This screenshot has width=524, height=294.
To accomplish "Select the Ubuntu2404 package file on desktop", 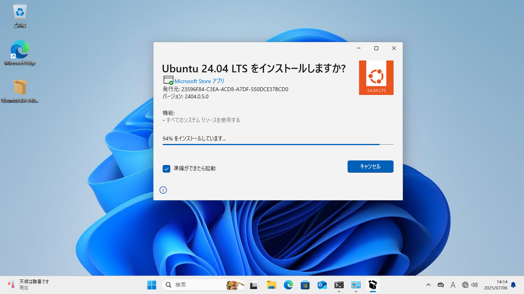I will pyautogui.click(x=20, y=91).
